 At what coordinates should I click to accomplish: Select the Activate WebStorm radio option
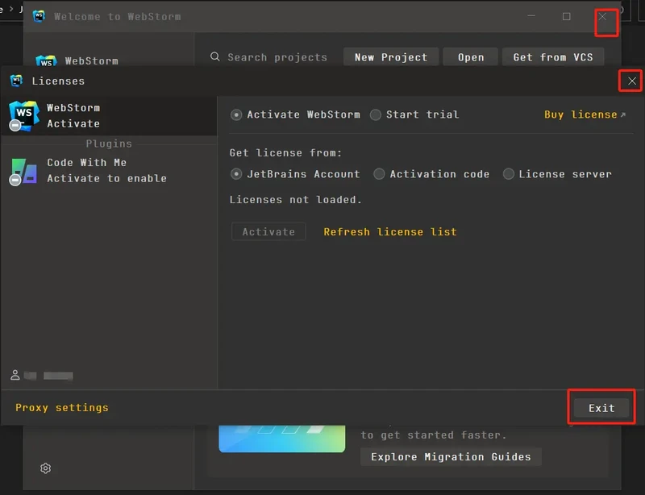[x=236, y=114]
